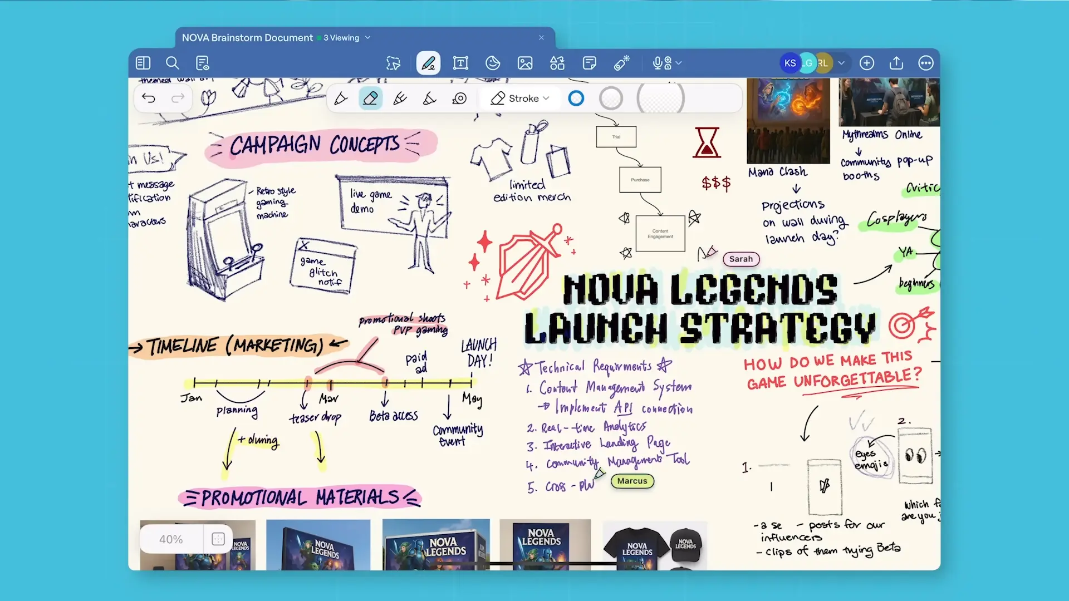The image size is (1069, 601).
Task: Click the 40% zoom level indicator
Action: click(x=171, y=539)
